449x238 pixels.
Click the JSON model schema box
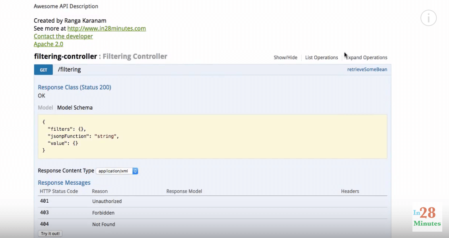click(213, 136)
